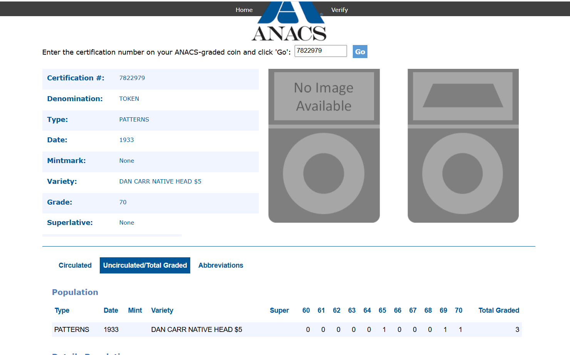Screen dimensions: 570x355
Task: Click the Grade label
Action: point(60,202)
